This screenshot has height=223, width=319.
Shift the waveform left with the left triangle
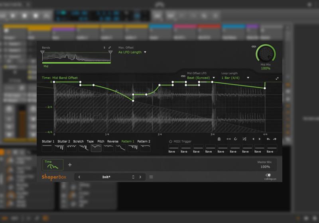[x=253, y=139]
